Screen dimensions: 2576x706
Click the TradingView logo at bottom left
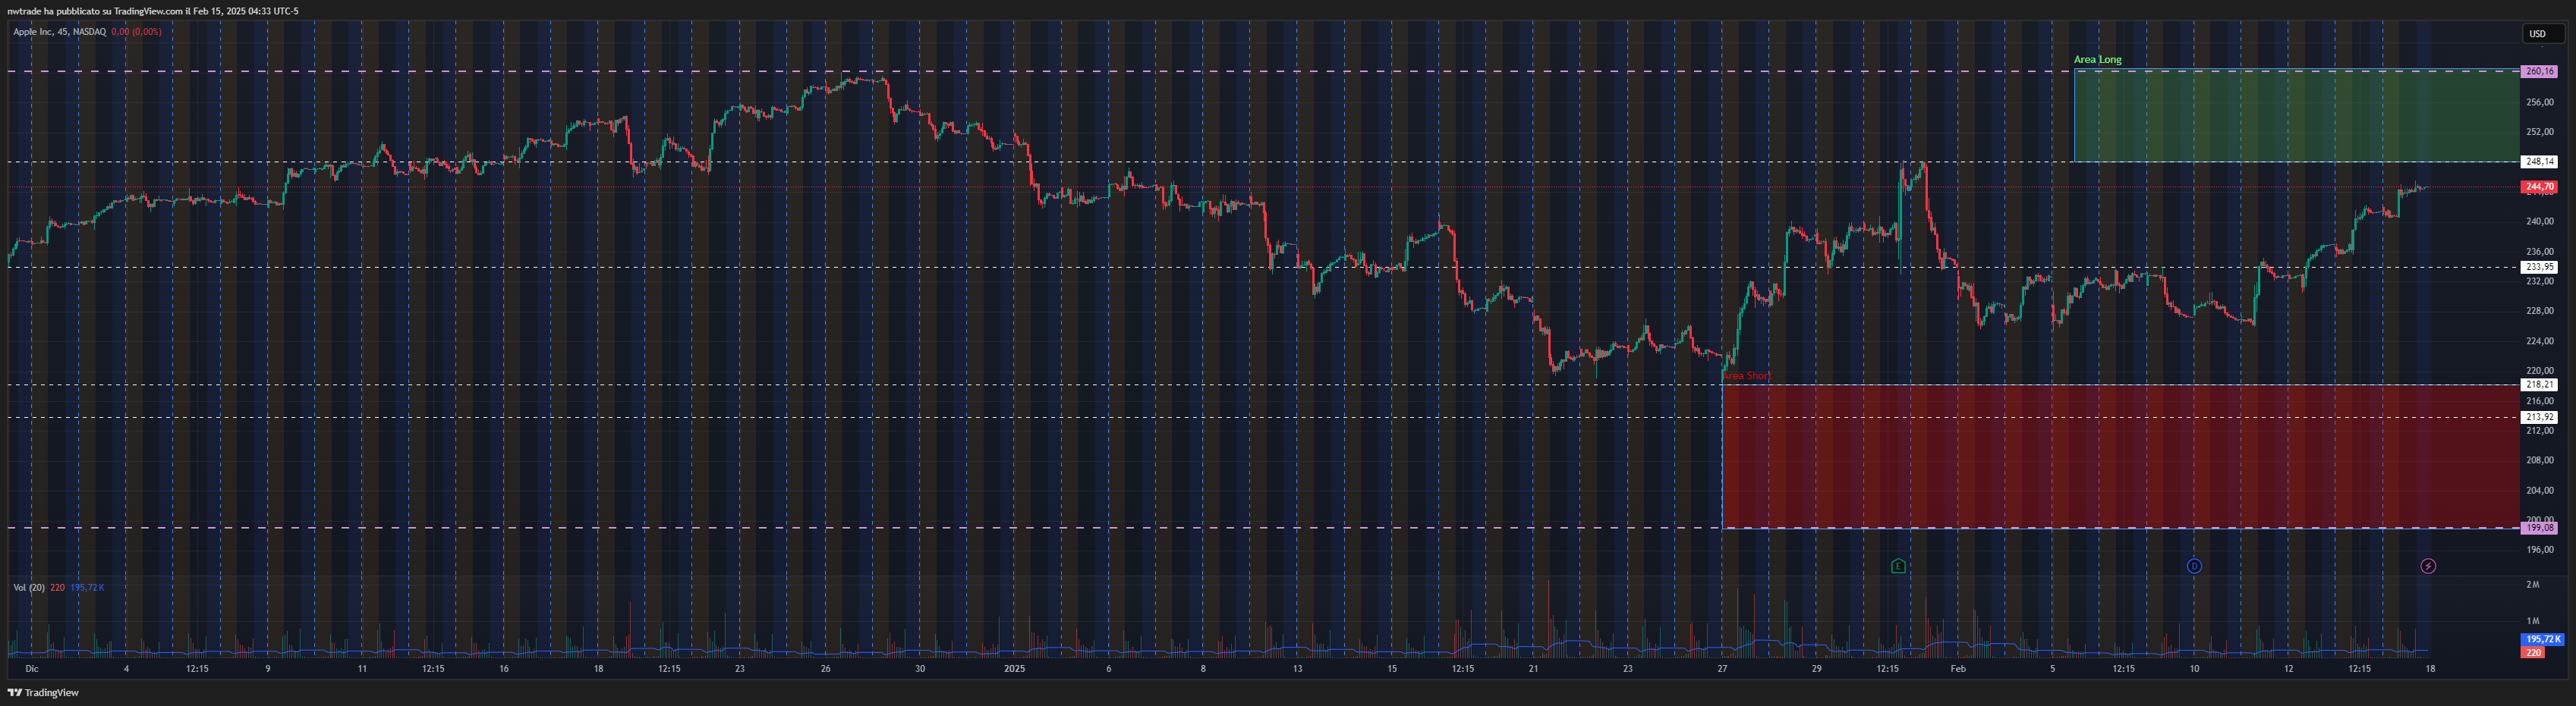point(43,692)
